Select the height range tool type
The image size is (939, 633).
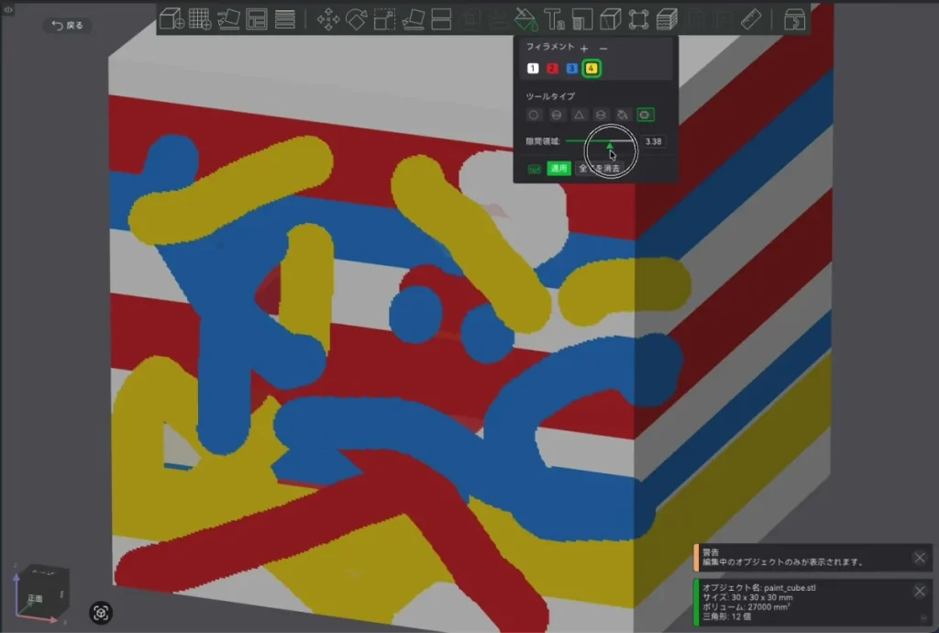point(601,115)
